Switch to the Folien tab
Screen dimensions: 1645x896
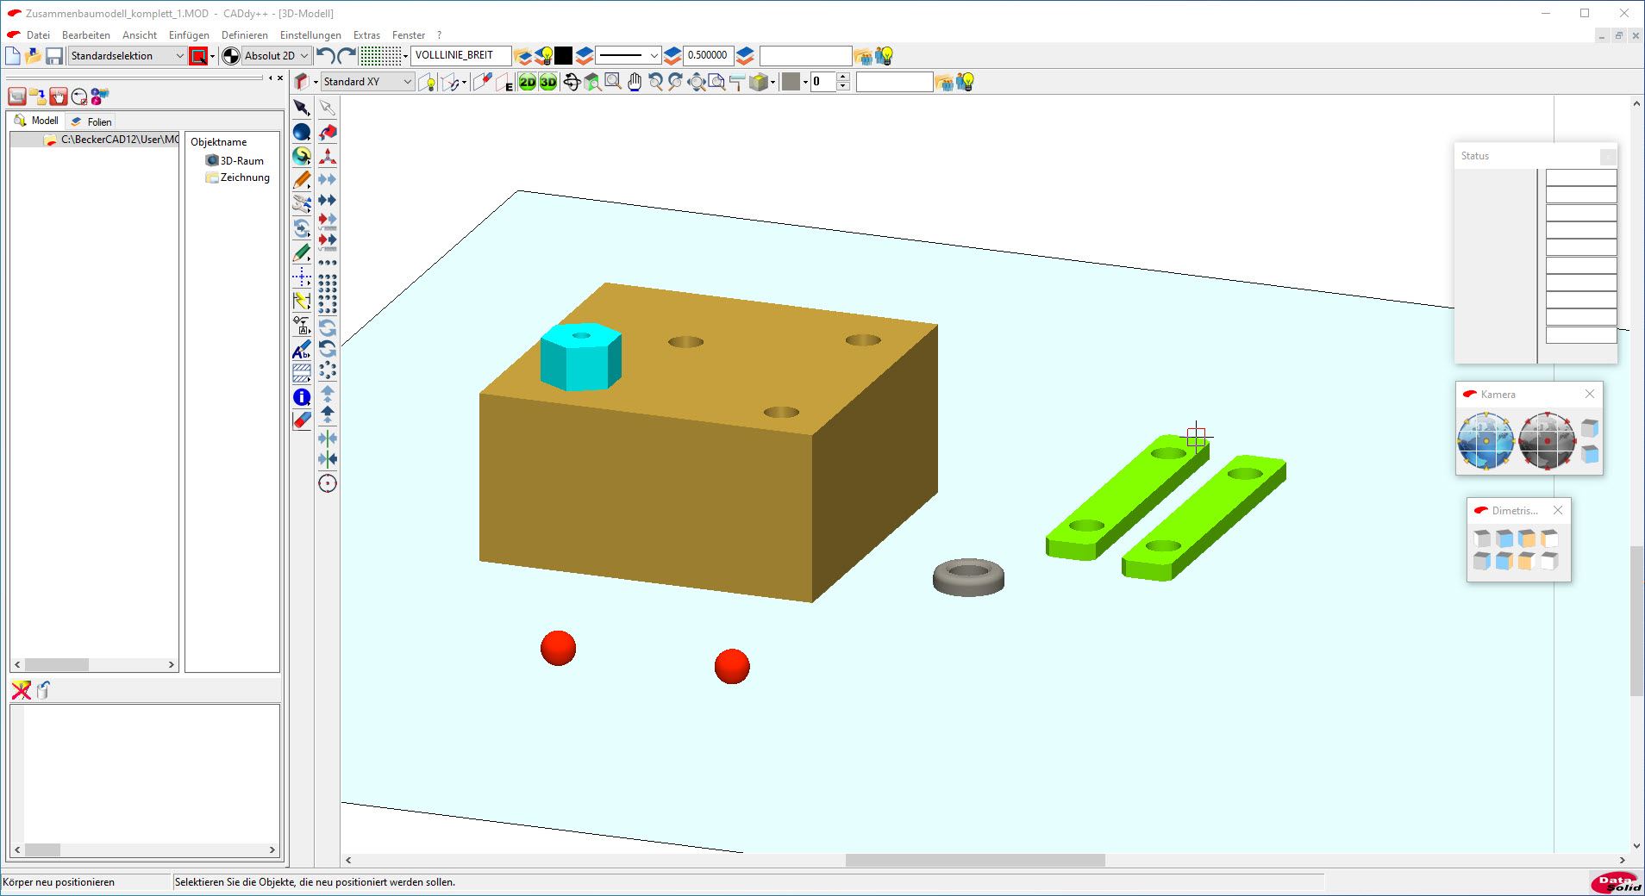tap(93, 121)
